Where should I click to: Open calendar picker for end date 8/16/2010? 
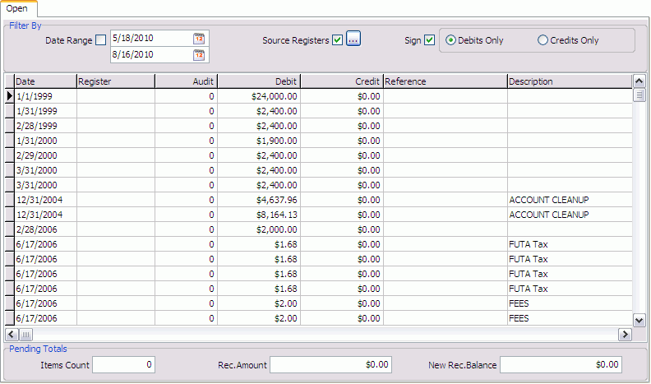tap(199, 55)
